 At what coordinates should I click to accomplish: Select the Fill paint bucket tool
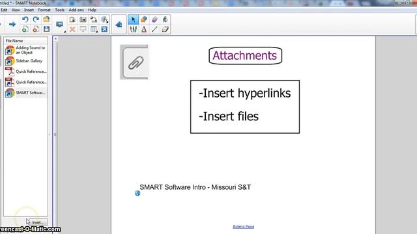click(165, 19)
